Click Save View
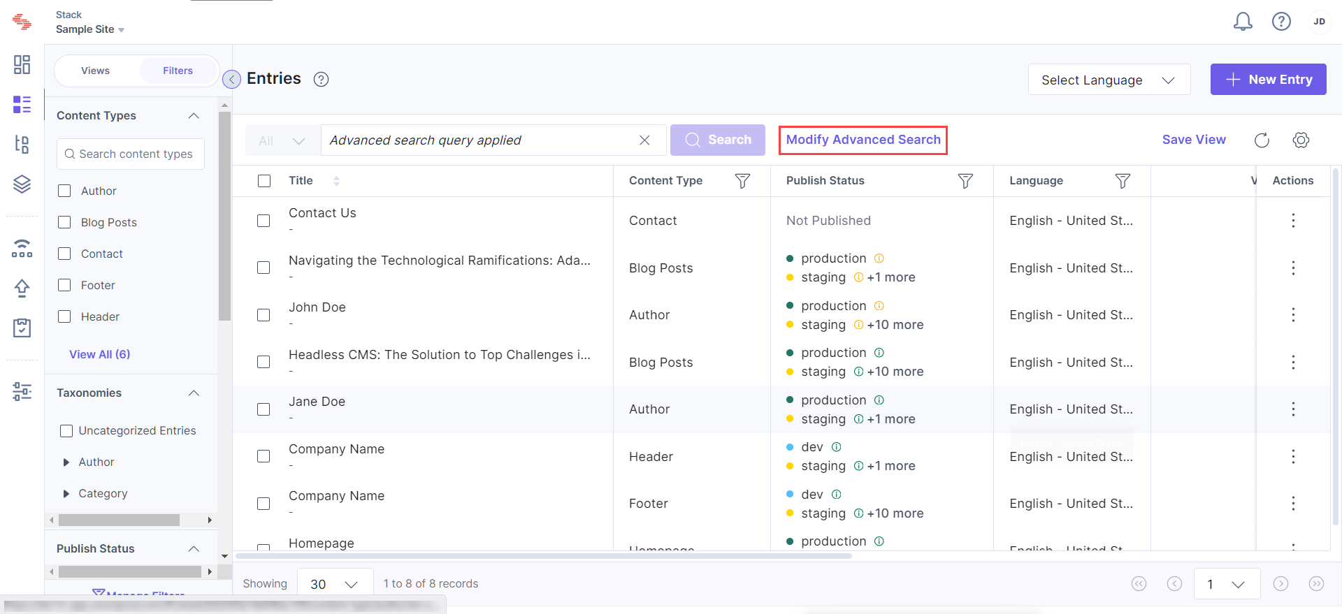The height and width of the screenshot is (614, 1342). 1194,140
